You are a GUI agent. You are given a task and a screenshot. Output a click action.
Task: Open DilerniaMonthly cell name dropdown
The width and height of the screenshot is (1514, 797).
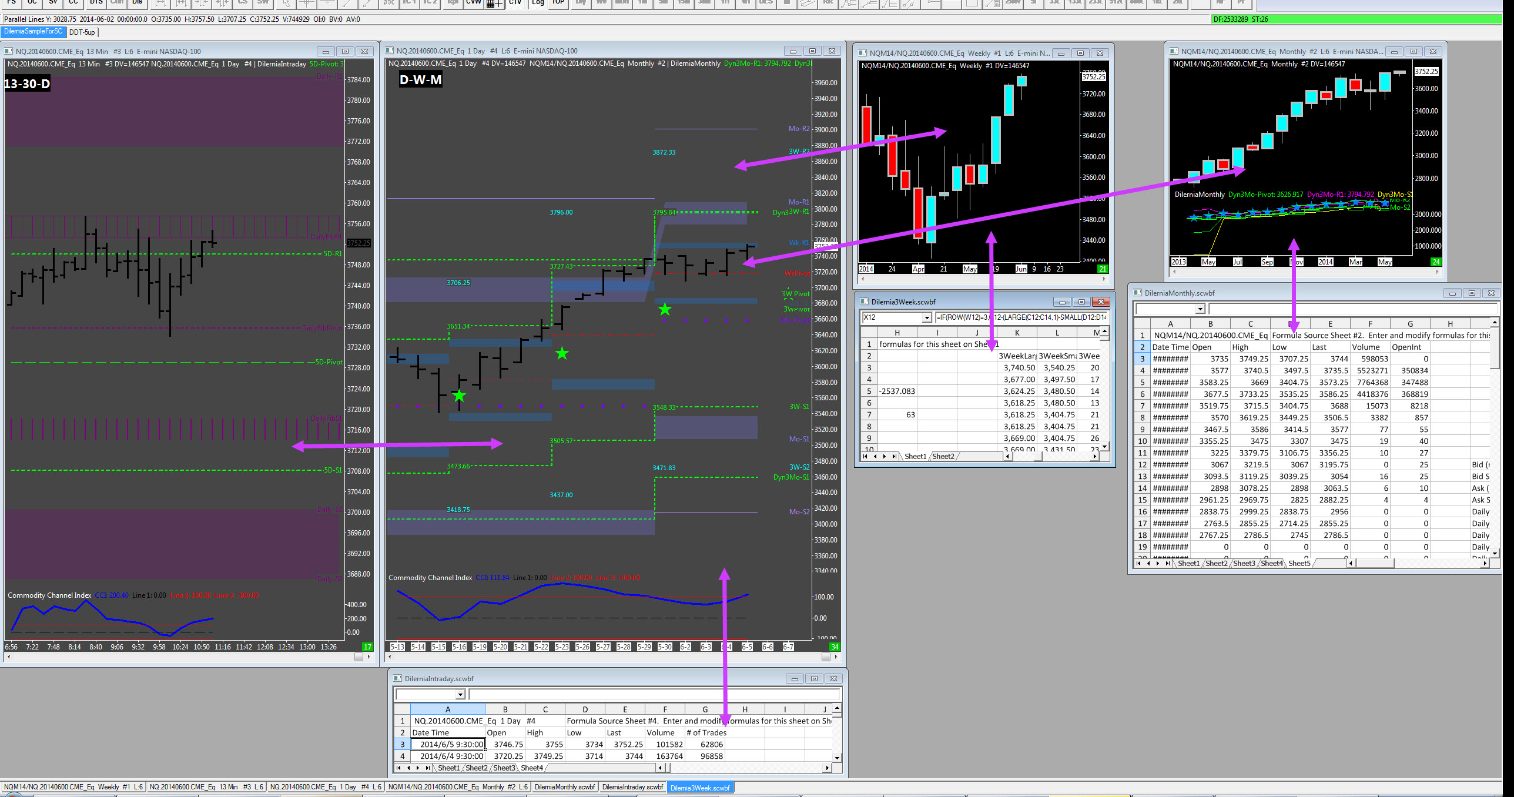tap(1200, 309)
